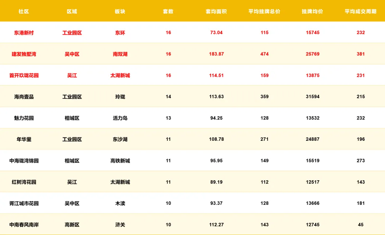Click 吴江 in the 首开玖珑花园 row
Screen dimensions: 385x235
[x=72, y=75]
